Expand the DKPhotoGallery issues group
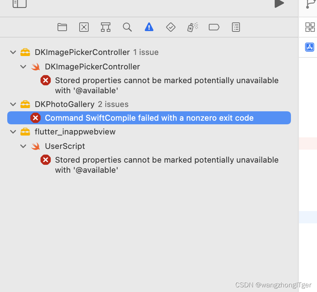Image resolution: width=317 pixels, height=292 pixels. 13,104
